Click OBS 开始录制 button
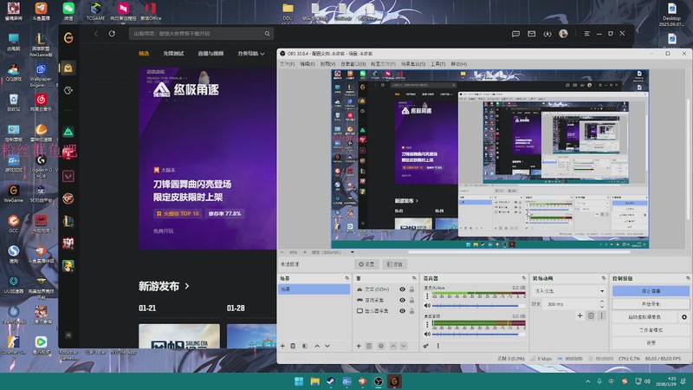The image size is (693, 390). (651, 304)
